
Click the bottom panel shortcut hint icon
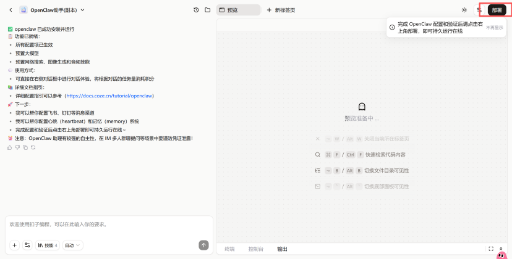[x=318, y=186]
